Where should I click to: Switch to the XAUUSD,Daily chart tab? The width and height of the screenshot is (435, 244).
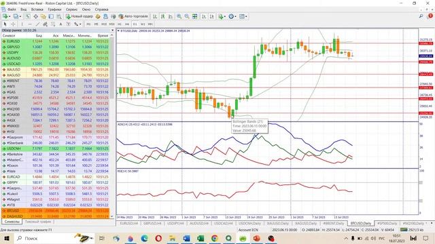point(278,223)
